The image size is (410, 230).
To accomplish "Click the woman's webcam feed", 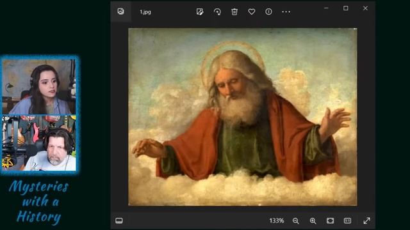I will point(39,87).
